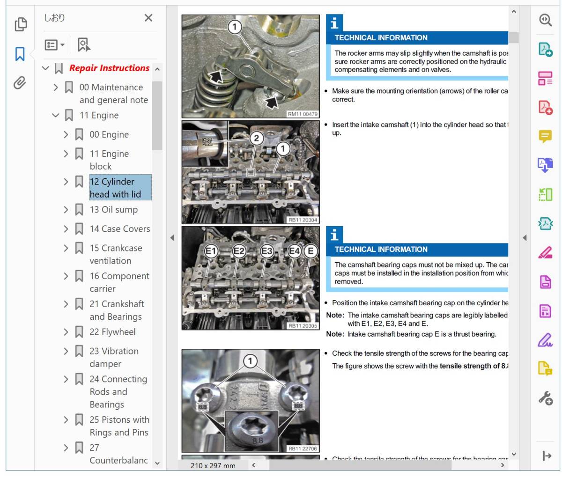Collapse the Repair Instructions bookmark

coord(45,68)
